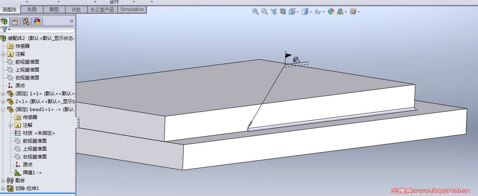Click the Hide/Show Items glasses icon

point(318,12)
